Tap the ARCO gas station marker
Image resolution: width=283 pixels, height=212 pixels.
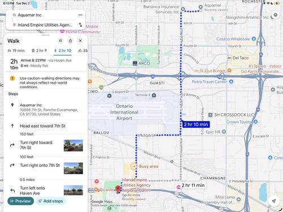click(135, 63)
